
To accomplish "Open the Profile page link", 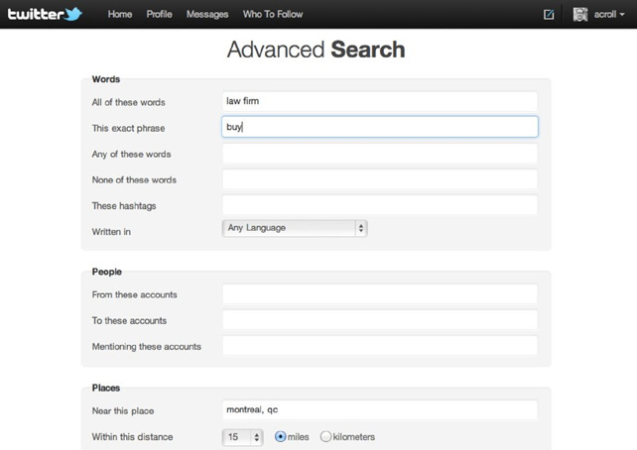I will pos(159,15).
